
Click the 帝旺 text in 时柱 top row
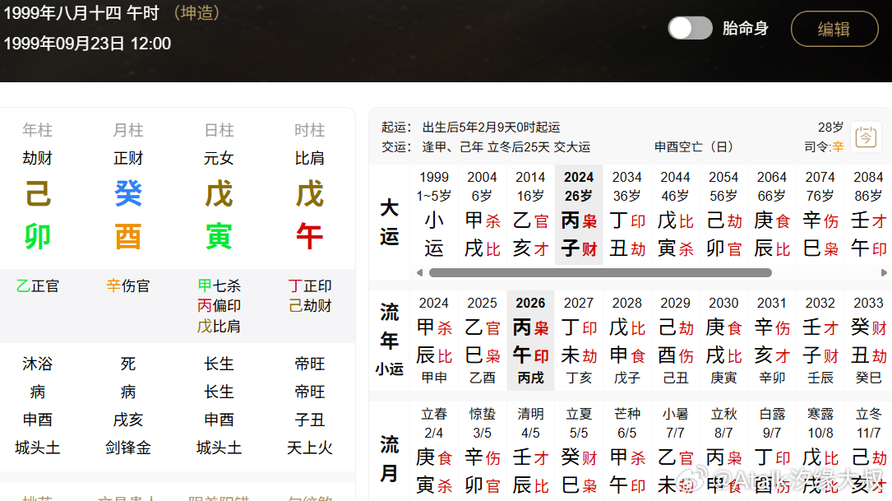(x=309, y=364)
